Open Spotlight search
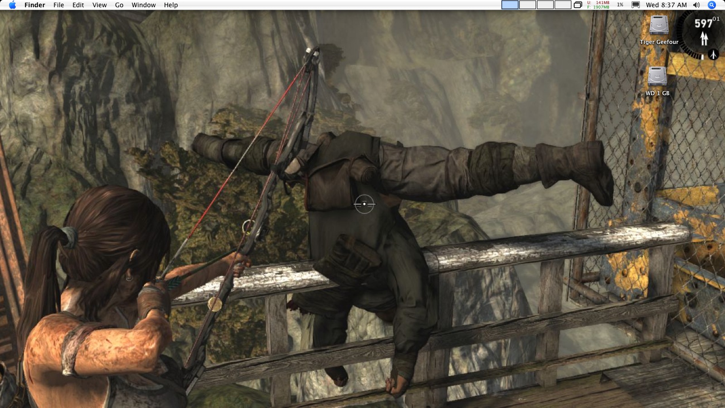Viewport: 725px width, 408px height. (712, 5)
